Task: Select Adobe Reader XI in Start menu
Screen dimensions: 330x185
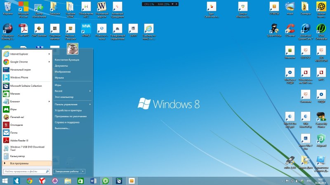Action: [20, 141]
